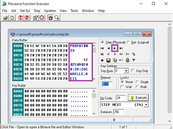Click the red flag icon
The width and height of the screenshot is (173, 129).
[134, 60]
